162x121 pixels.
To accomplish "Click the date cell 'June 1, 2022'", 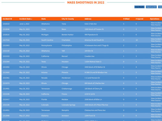I will (24, 24).
